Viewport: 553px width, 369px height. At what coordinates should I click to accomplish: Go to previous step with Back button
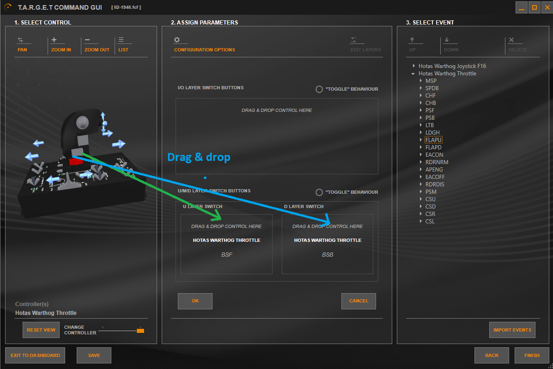[x=492, y=356]
